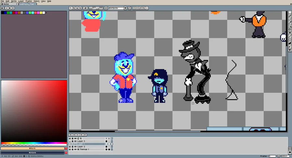The height and width of the screenshot is (158, 292).
Task: Select the Blur tool
Action: [290, 47]
